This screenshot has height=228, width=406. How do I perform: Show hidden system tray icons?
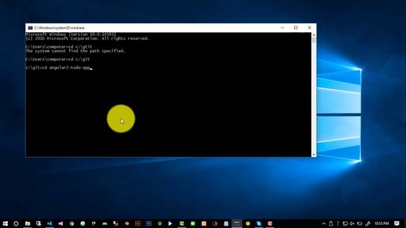tap(324, 224)
